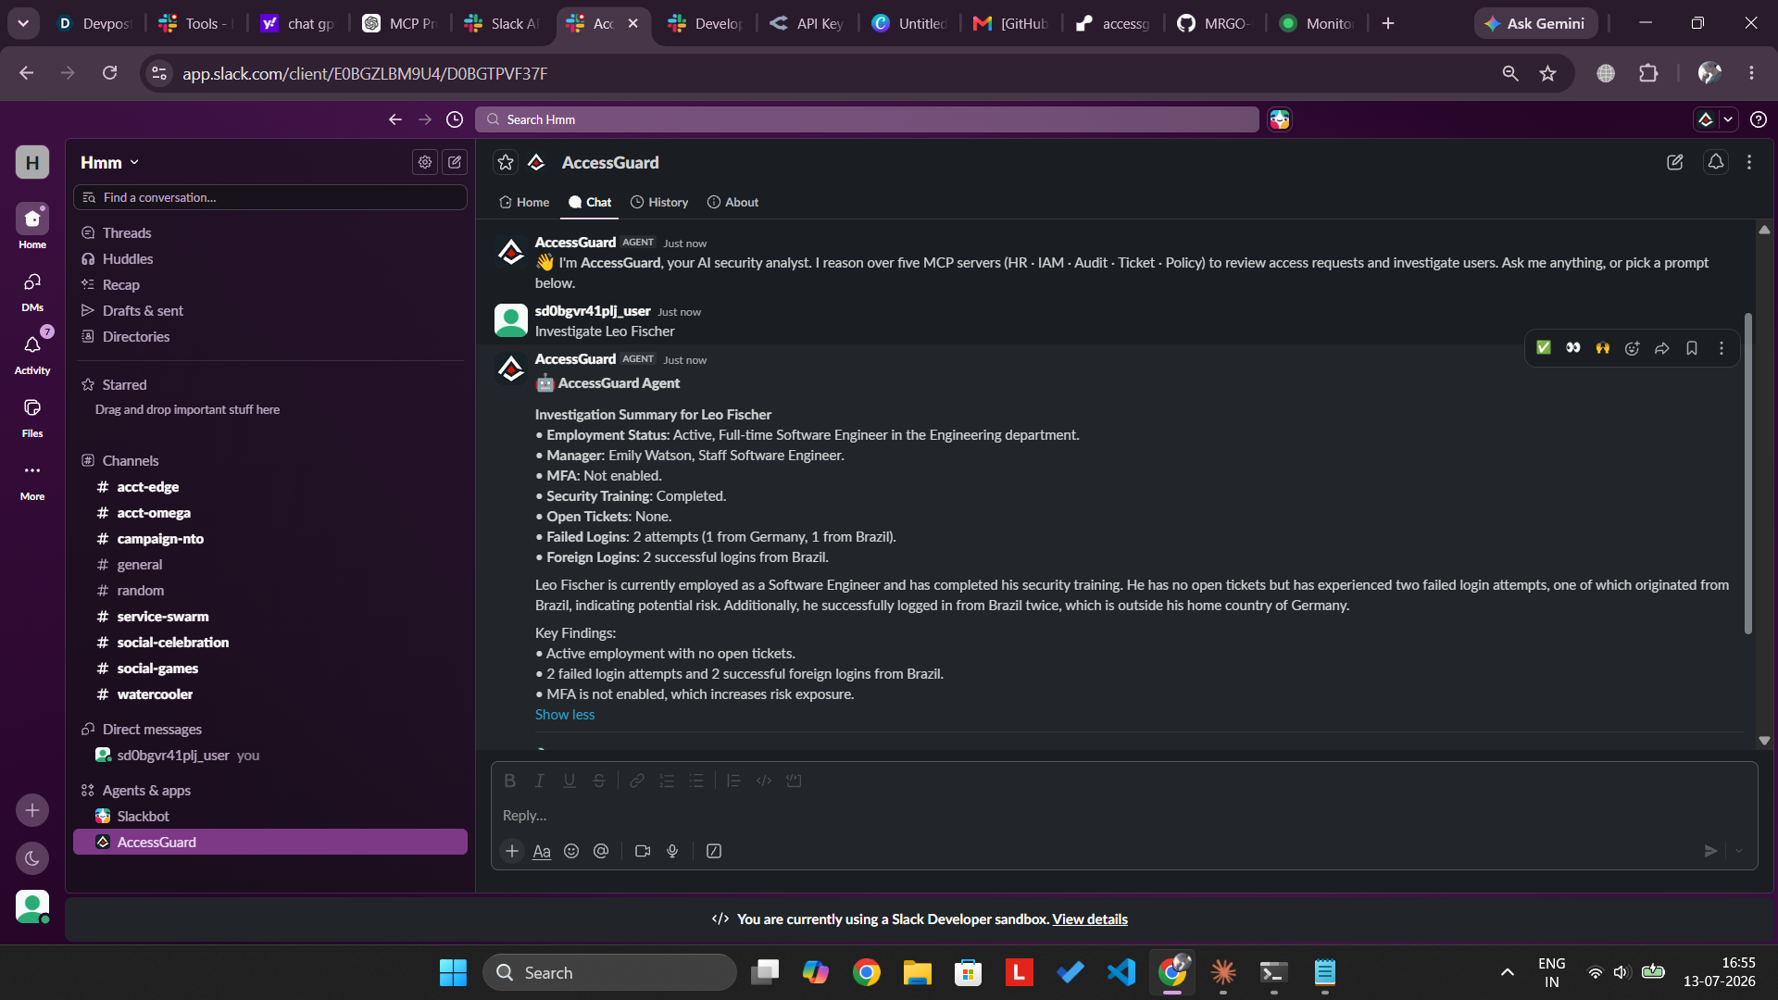1778x1000 pixels.
Task: Click the Search Hmm search field
Action: pos(867,119)
